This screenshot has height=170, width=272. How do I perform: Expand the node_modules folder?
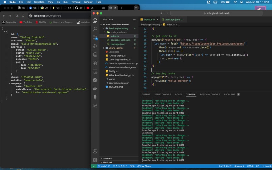click(105, 32)
